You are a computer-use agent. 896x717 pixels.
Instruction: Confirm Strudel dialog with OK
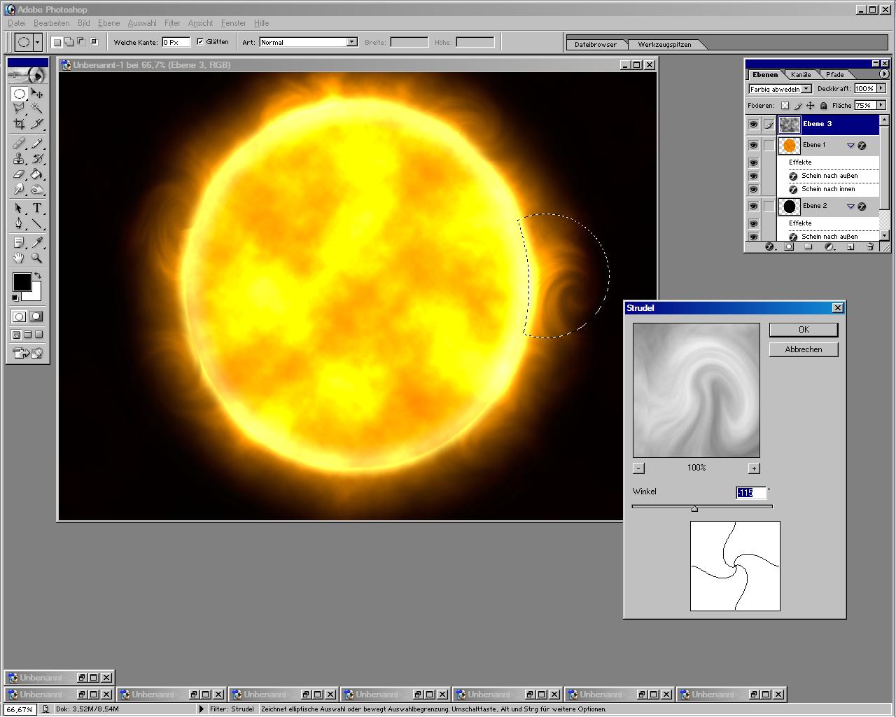(804, 330)
